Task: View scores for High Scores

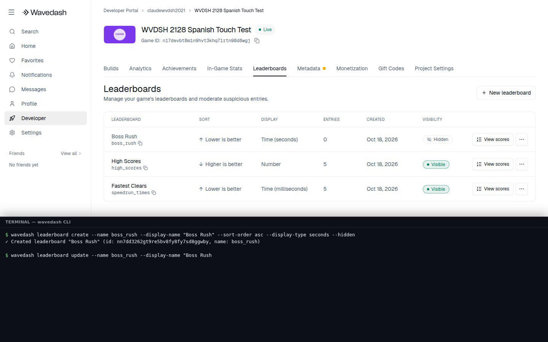Action: 493,164
